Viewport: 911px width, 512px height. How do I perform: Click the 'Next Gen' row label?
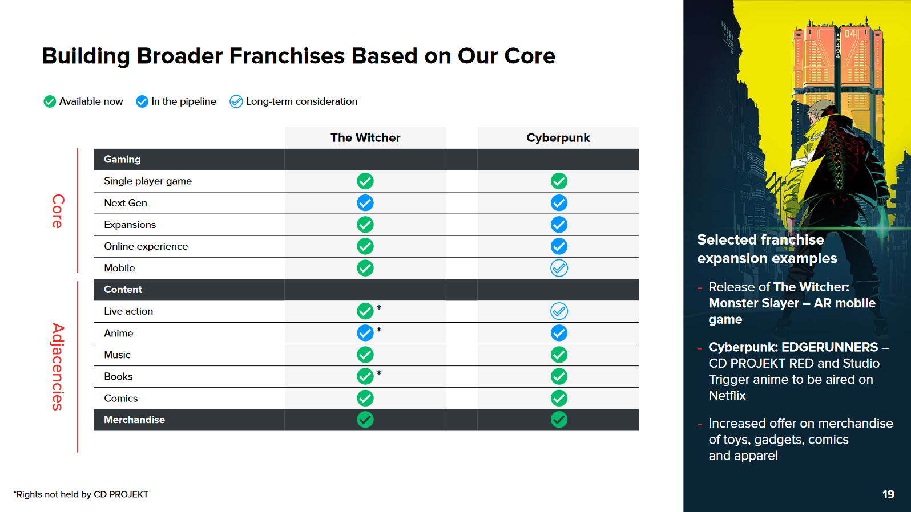coord(126,203)
